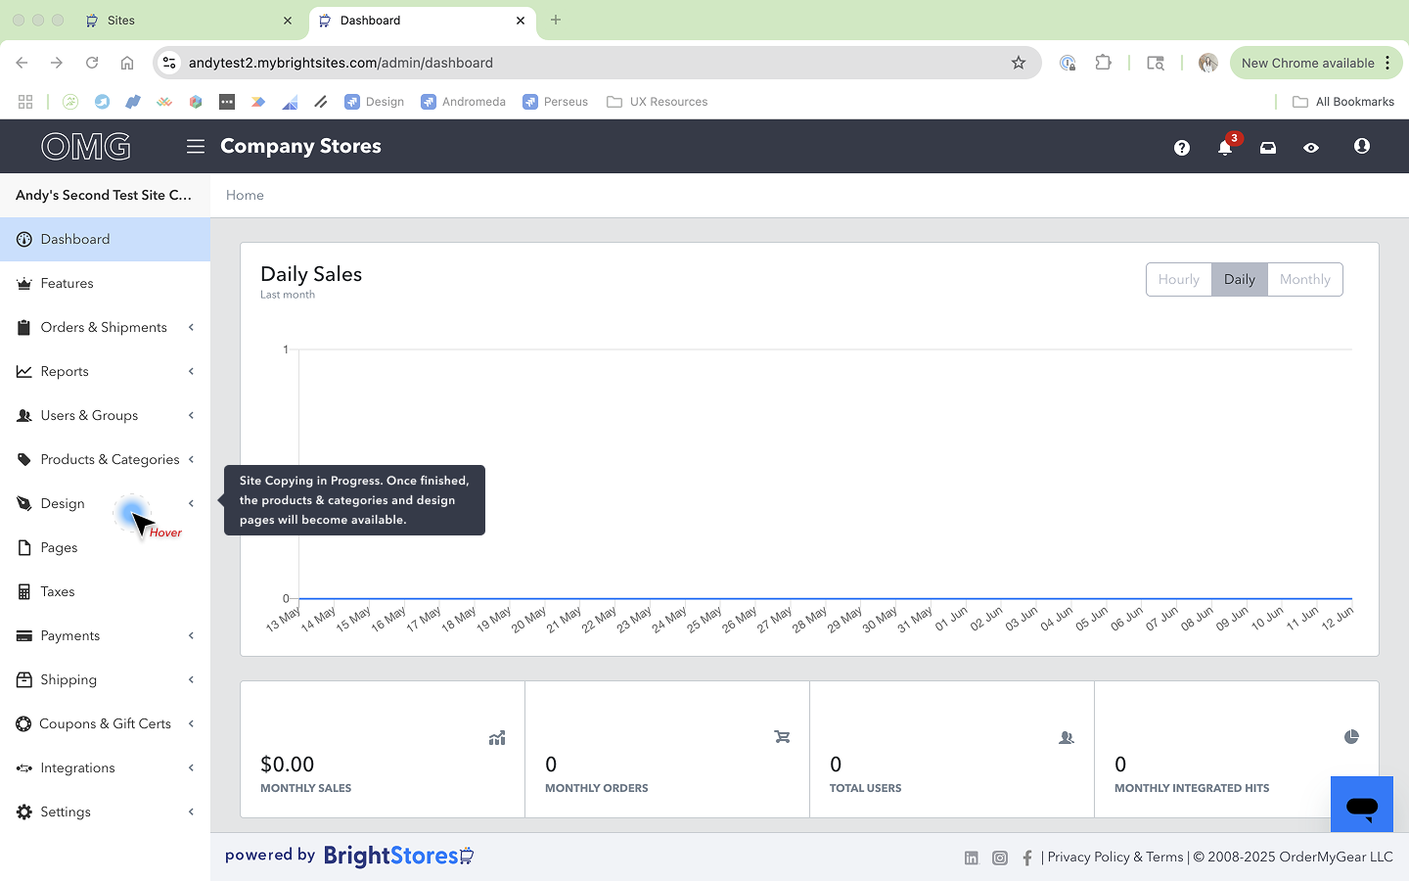1409x881 pixels.
Task: Open the inbox tray icon in header
Action: point(1268,148)
